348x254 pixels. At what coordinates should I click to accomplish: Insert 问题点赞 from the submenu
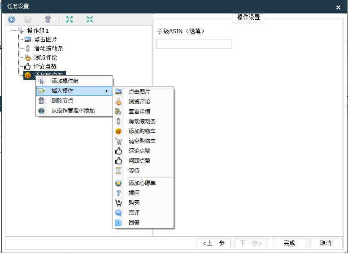(143, 161)
